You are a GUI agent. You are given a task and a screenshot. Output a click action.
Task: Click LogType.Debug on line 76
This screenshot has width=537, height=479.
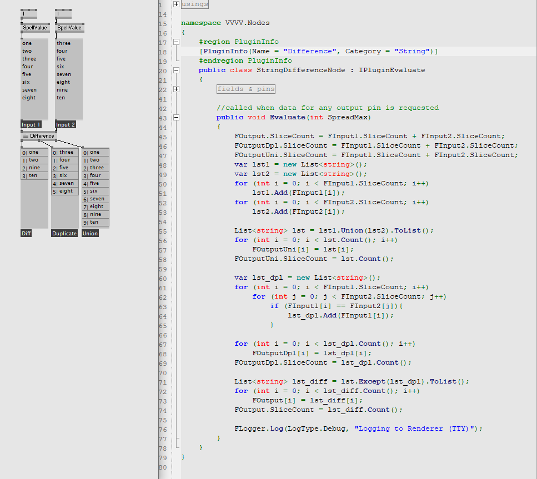coord(316,428)
